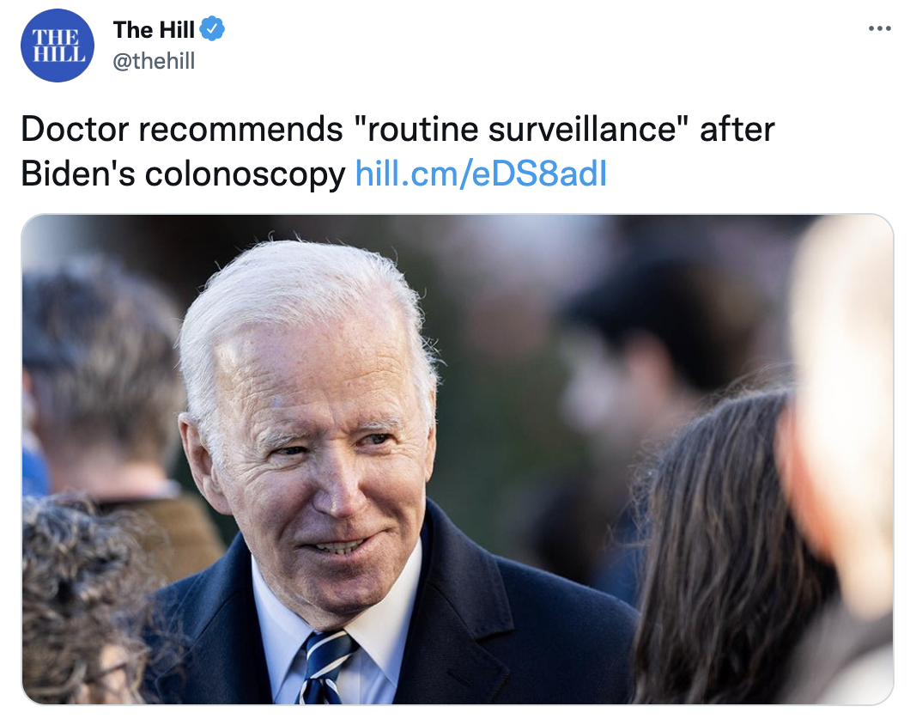Click the tweet text about routine surveillance
This screenshot has height=725, width=910.
[x=397, y=151]
